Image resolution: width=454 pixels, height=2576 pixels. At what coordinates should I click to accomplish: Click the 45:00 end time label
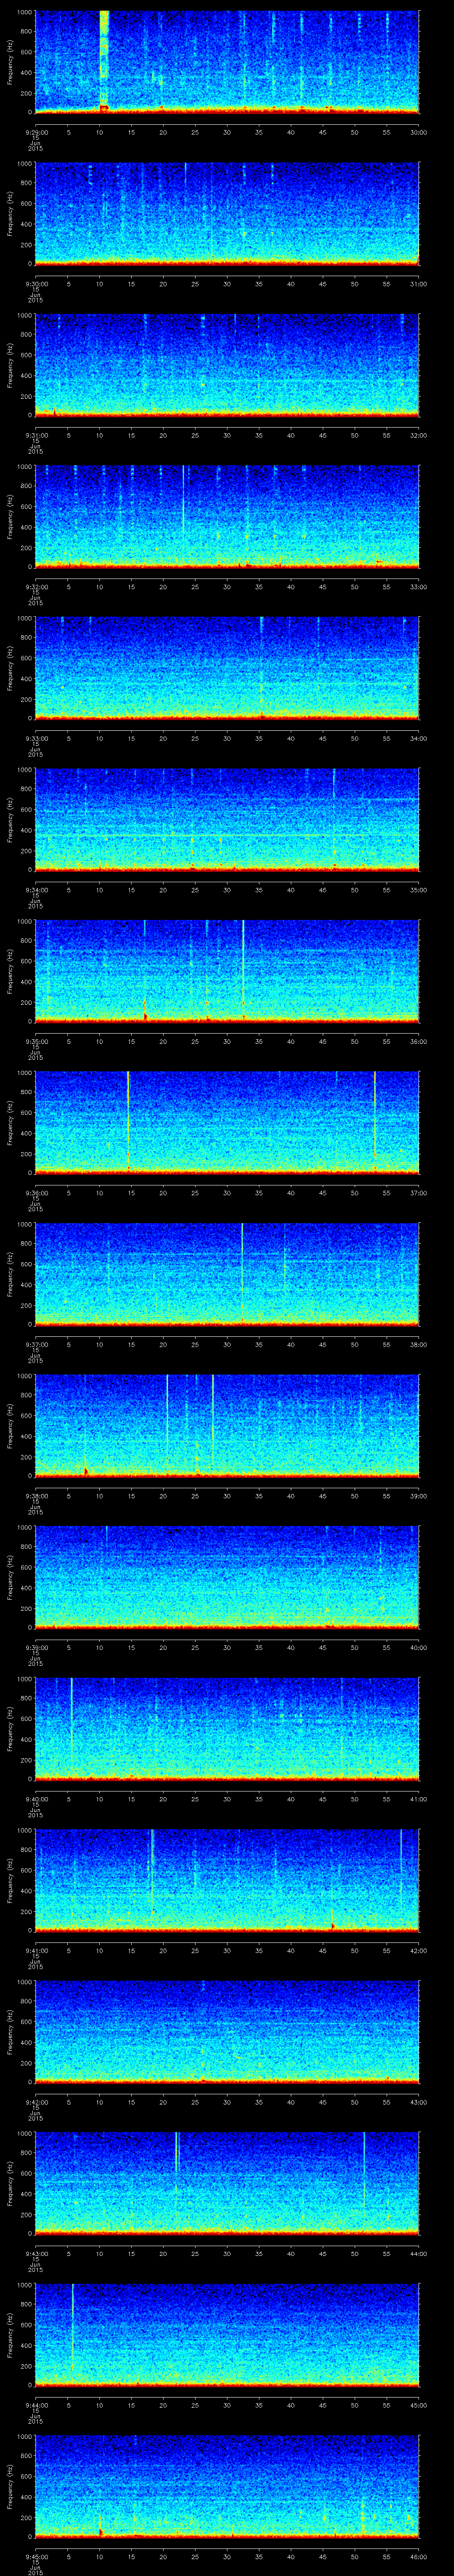click(x=419, y=2405)
